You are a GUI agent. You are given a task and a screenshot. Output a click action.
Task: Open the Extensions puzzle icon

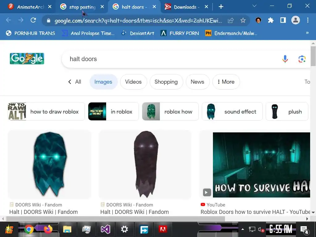pyautogui.click(x=271, y=20)
